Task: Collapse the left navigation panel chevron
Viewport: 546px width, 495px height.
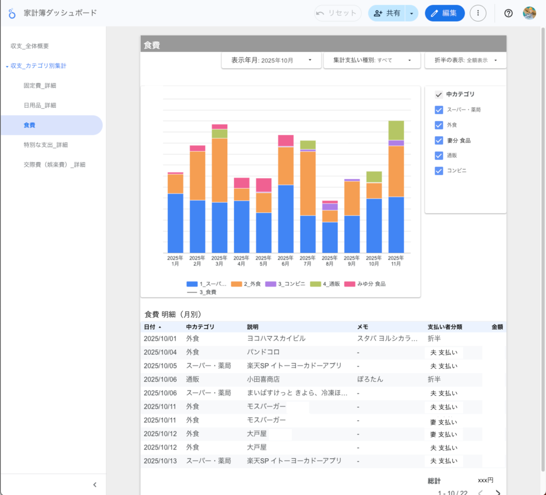Action: [x=95, y=485]
